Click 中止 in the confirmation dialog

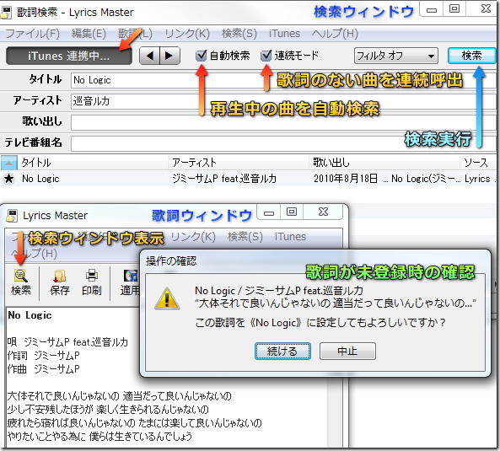347,352
